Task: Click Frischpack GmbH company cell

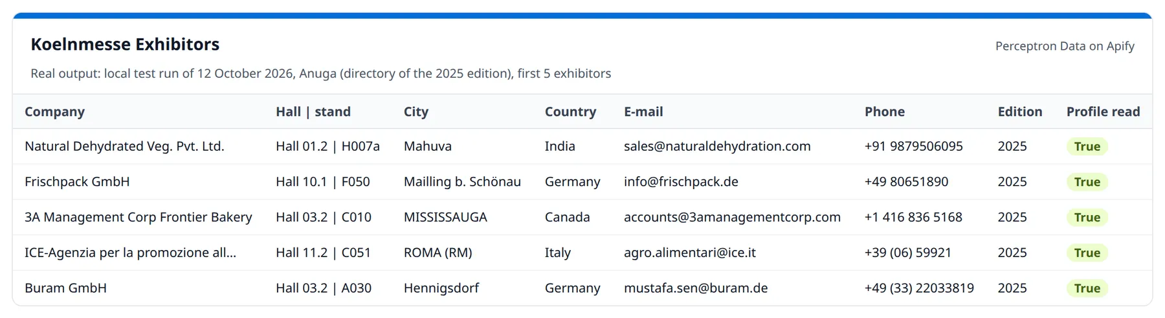Action: pyautogui.click(x=77, y=182)
